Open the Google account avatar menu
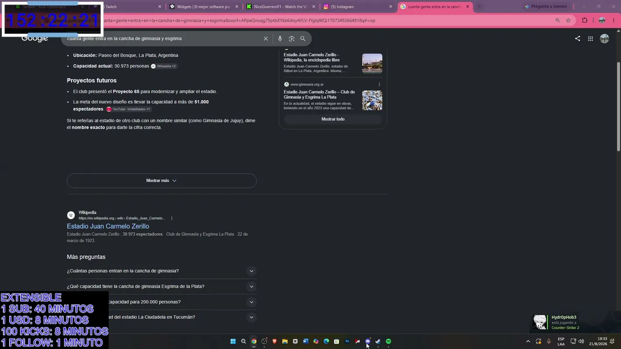The height and width of the screenshot is (349, 621). (605, 39)
